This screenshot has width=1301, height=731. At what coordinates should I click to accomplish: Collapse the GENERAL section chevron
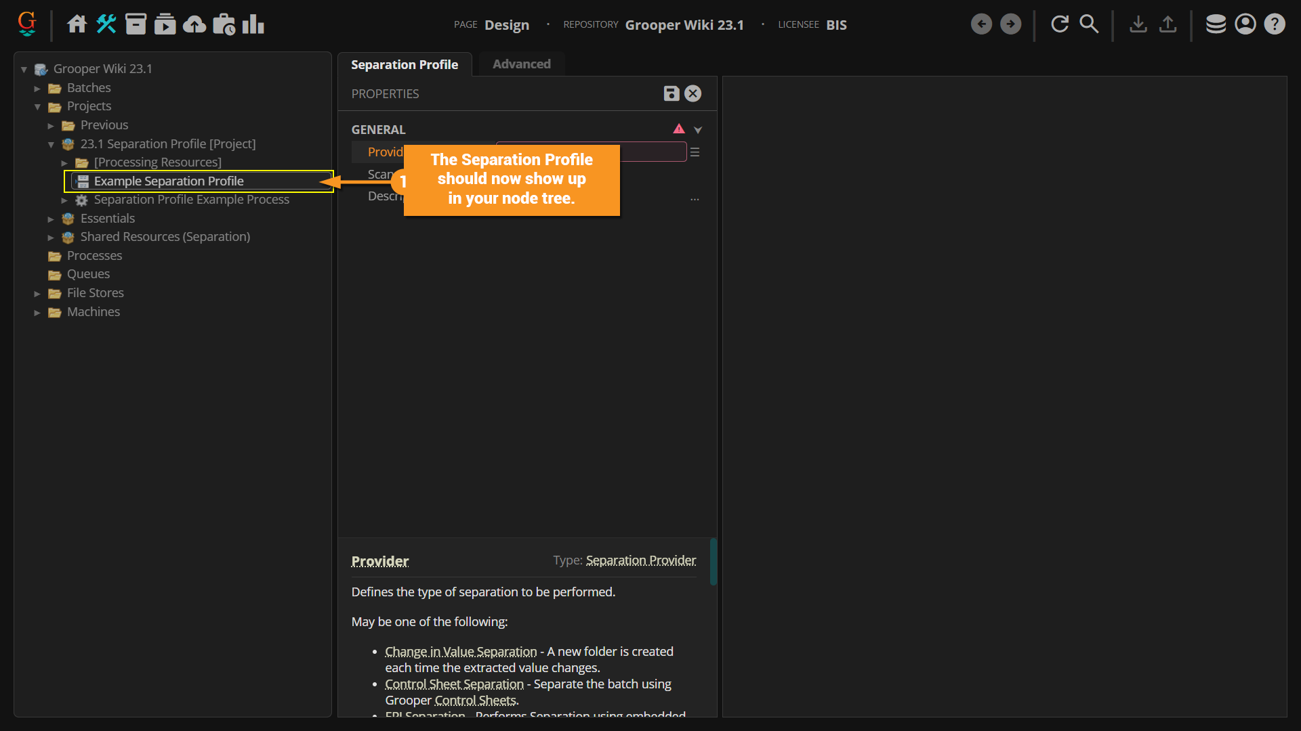point(698,130)
